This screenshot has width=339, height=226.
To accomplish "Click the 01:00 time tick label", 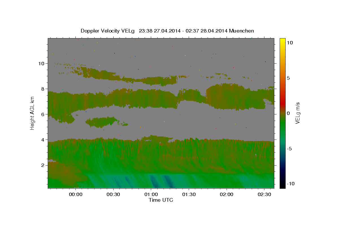I will (151, 194).
